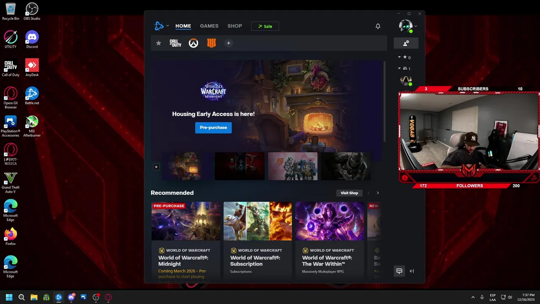Select Call of Duty in favorites bar

tap(175, 43)
